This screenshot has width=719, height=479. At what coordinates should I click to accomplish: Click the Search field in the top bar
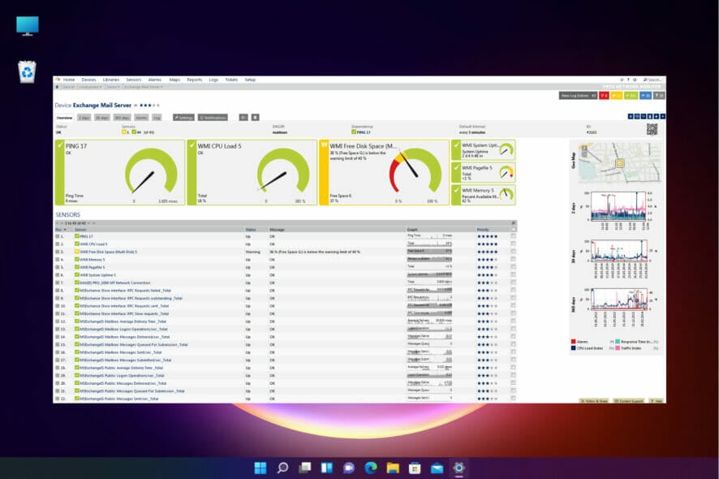(x=652, y=80)
